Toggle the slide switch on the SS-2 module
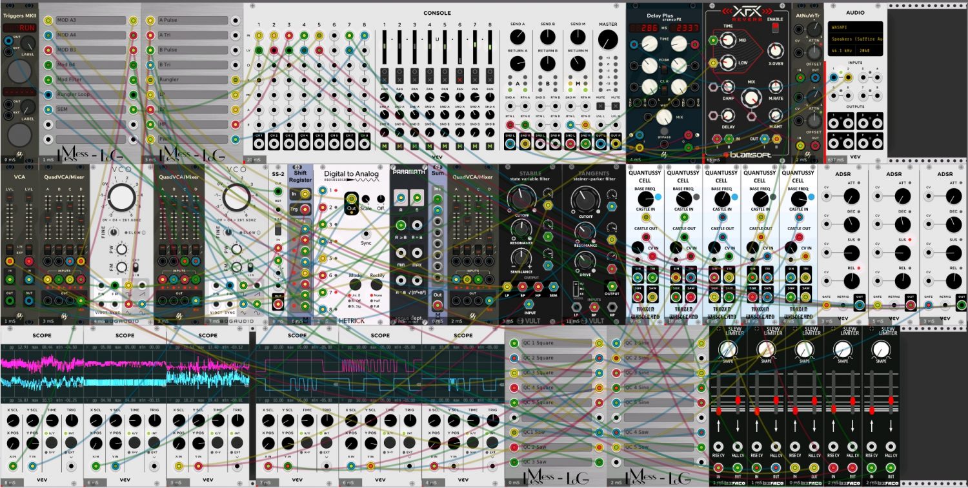This screenshot has width=968, height=488. [277, 228]
